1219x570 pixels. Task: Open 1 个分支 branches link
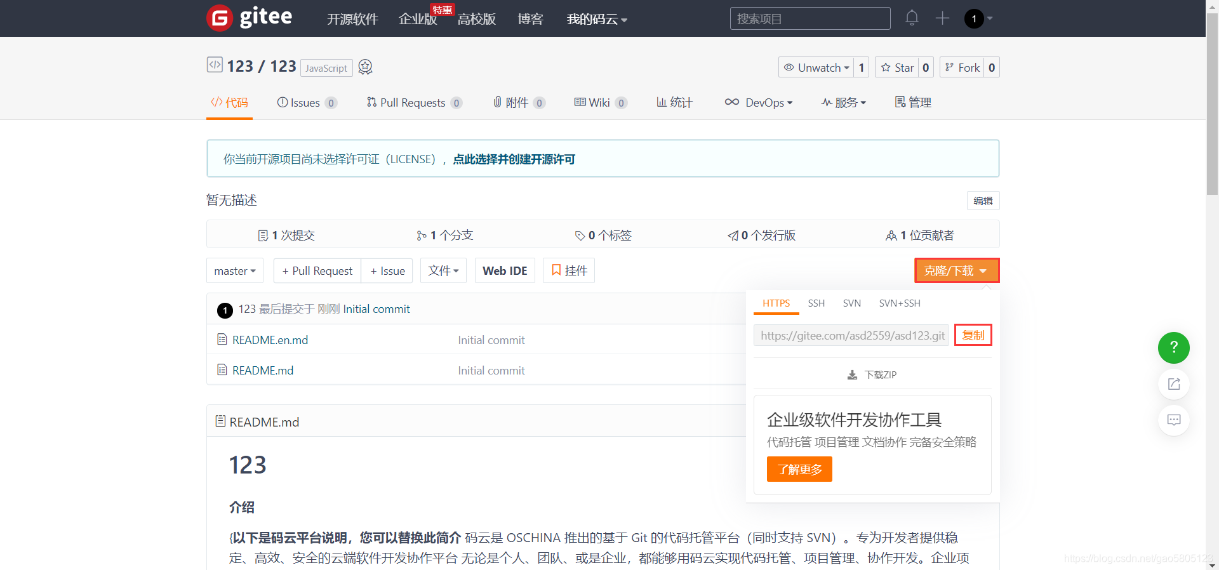444,235
